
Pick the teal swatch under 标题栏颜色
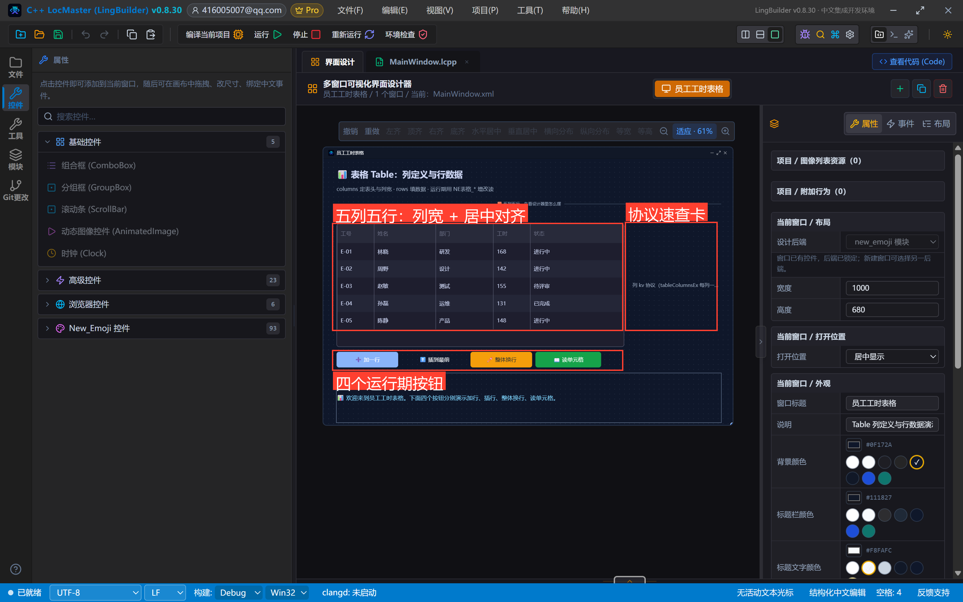pyautogui.click(x=868, y=531)
